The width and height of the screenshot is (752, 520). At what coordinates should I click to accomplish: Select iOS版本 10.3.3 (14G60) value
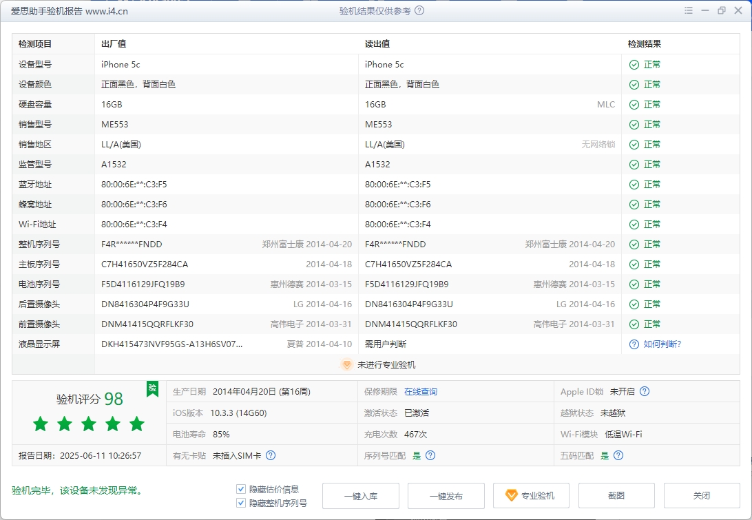point(240,413)
